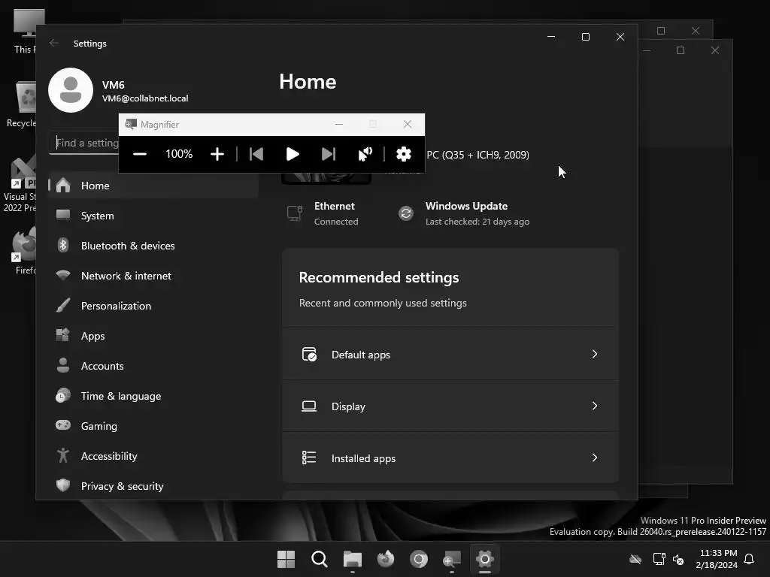This screenshot has height=577, width=770.
Task: Click the network tray icon
Action: pyautogui.click(x=659, y=559)
